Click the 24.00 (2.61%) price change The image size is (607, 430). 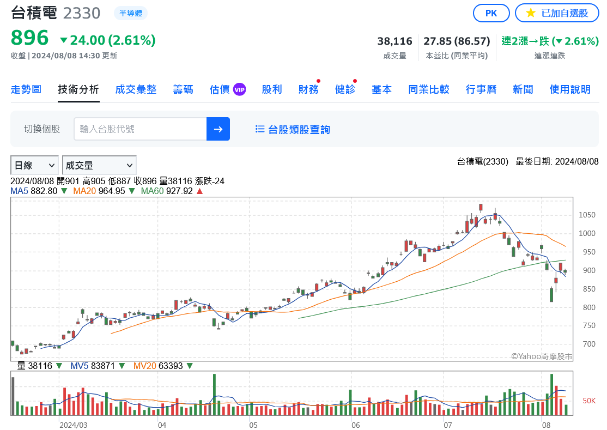pyautogui.click(x=108, y=40)
